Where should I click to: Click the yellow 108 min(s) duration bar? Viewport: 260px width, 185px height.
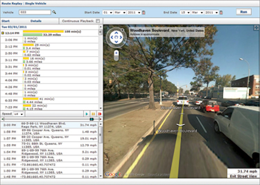(x=43, y=32)
